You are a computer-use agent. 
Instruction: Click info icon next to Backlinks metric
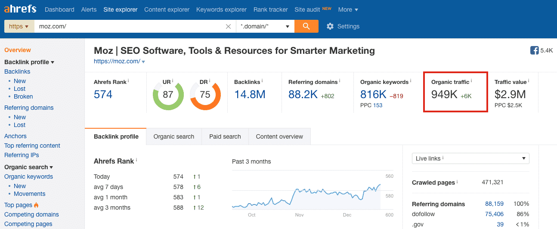pyautogui.click(x=262, y=80)
